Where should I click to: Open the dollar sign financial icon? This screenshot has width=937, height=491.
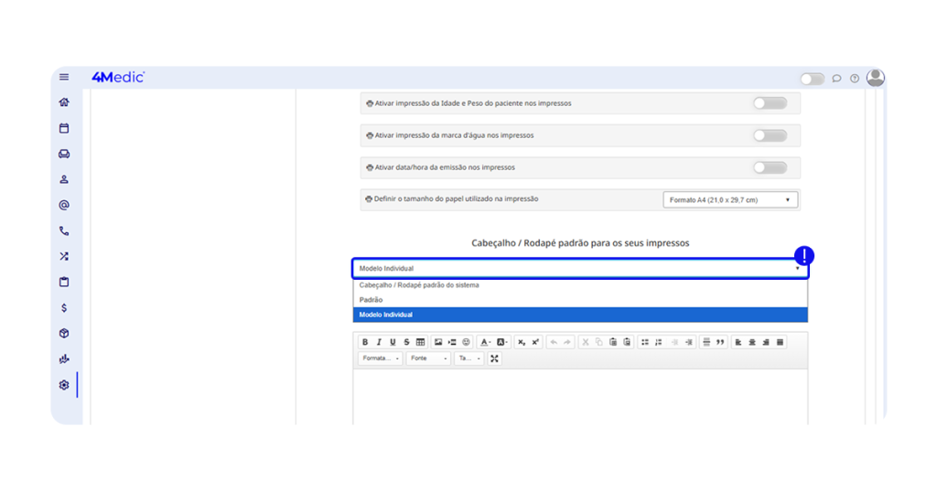click(64, 308)
